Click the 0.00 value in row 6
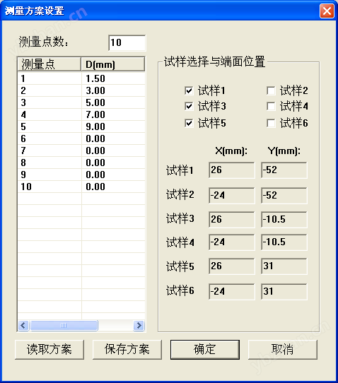The width and height of the screenshot is (338, 383). point(95,139)
